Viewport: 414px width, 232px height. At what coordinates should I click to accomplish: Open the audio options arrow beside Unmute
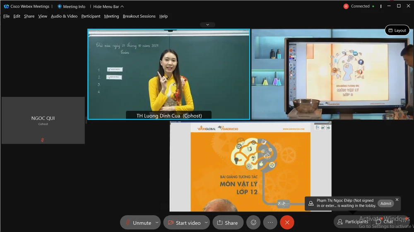[x=156, y=223]
